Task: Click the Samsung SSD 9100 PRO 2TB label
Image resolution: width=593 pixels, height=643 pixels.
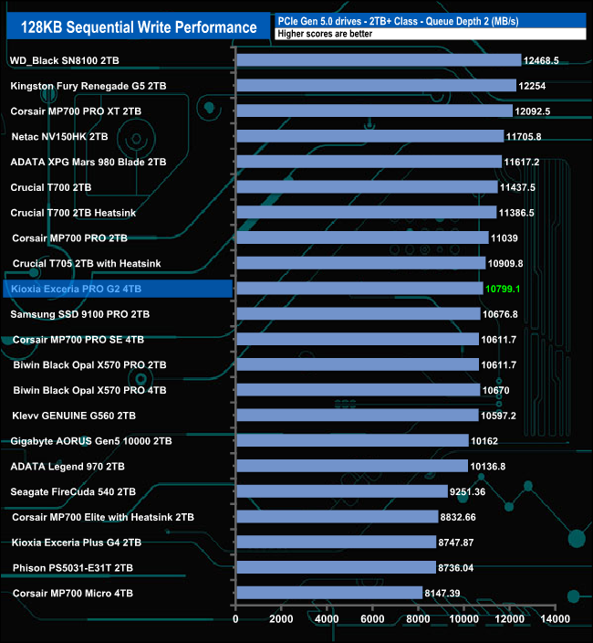Action: click(80, 314)
